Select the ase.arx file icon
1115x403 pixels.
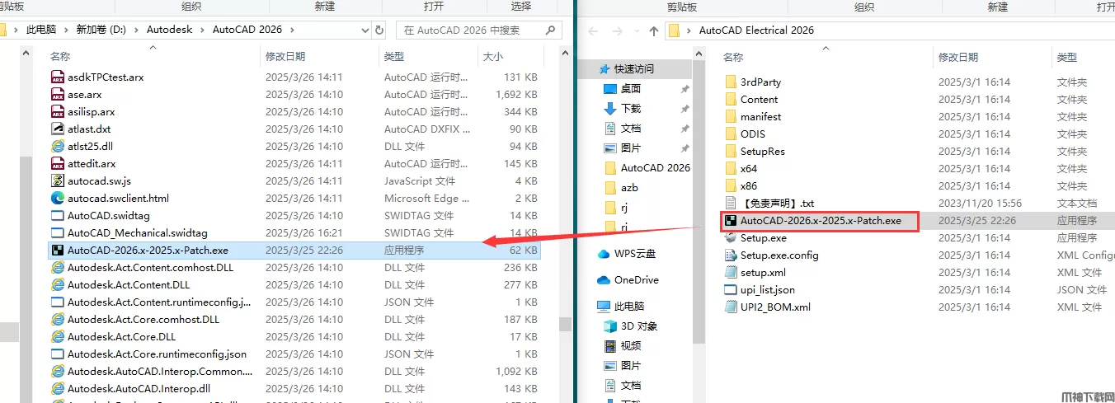[x=58, y=94]
